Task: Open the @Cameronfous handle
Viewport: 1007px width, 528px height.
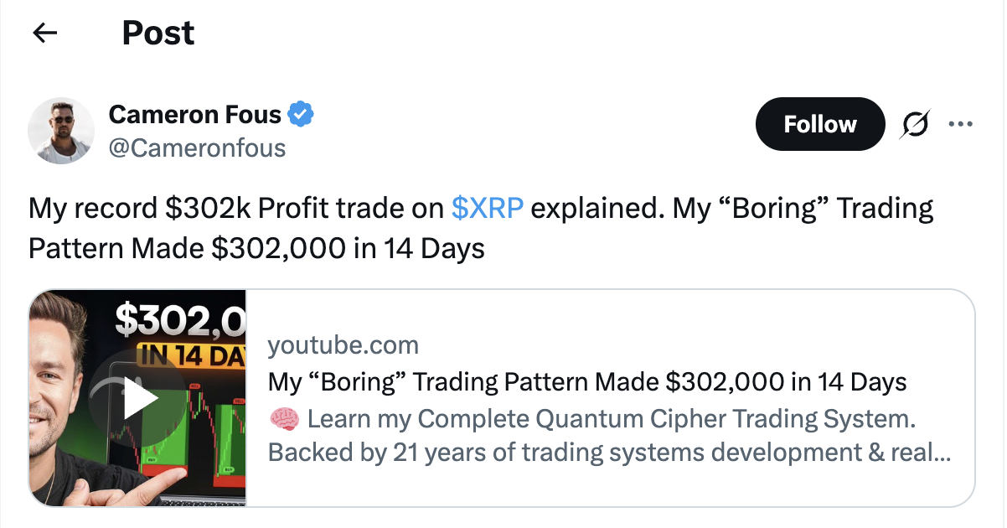Action: tap(197, 148)
